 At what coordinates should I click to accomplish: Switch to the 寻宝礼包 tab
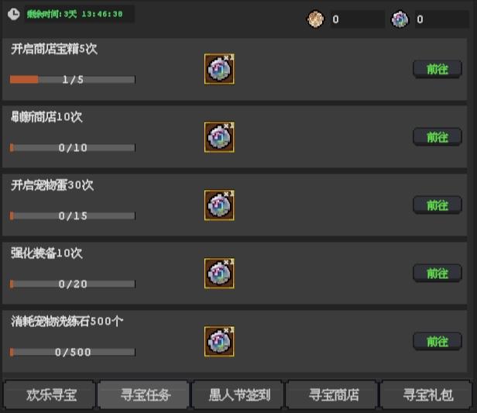coord(427,395)
